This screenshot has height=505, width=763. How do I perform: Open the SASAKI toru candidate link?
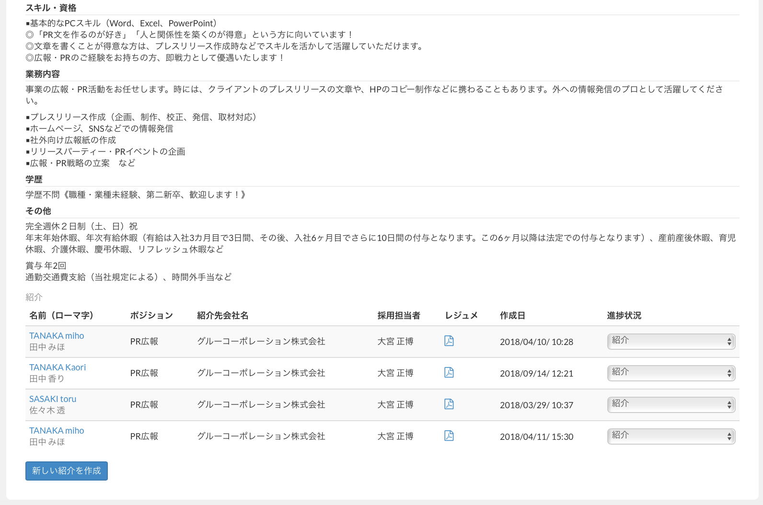click(x=53, y=399)
